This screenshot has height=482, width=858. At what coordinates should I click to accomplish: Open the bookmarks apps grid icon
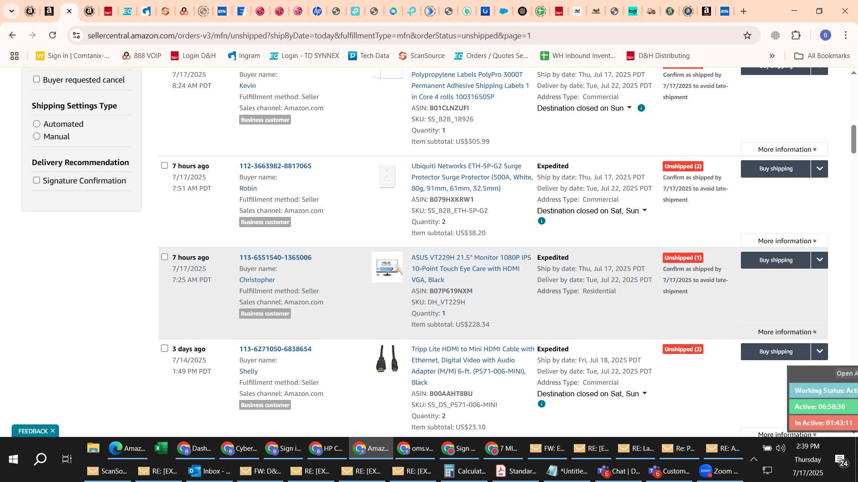14,56
